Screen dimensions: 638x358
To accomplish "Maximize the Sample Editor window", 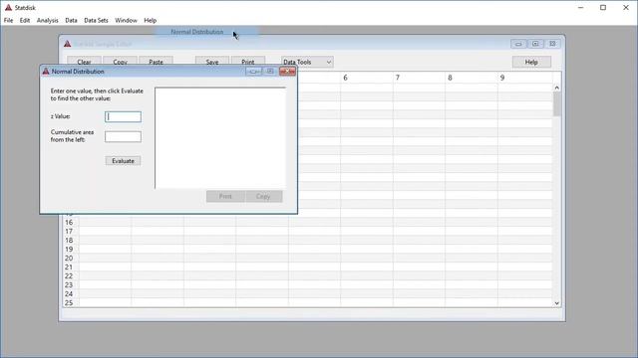I will coord(535,44).
